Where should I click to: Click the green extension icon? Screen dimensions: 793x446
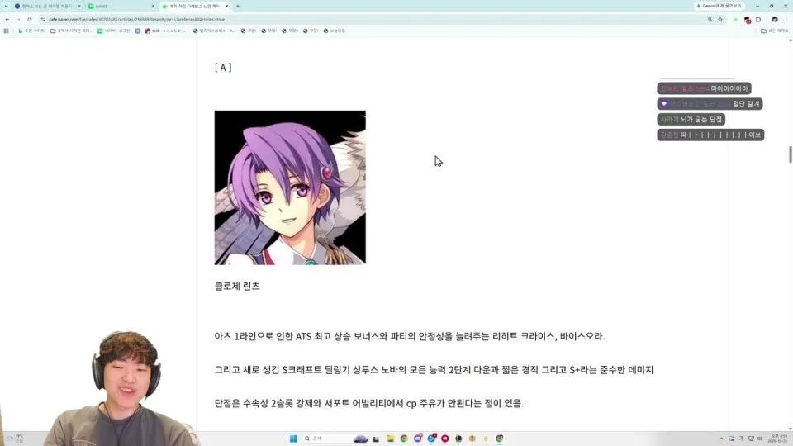tap(735, 20)
